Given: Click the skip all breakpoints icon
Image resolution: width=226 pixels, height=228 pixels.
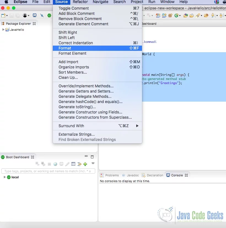Looking at the screenshot, I should click(42, 15).
